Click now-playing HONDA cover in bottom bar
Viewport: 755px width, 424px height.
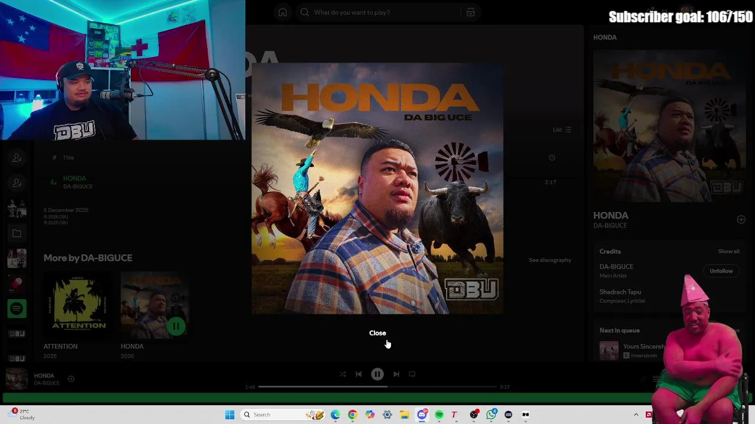click(17, 379)
